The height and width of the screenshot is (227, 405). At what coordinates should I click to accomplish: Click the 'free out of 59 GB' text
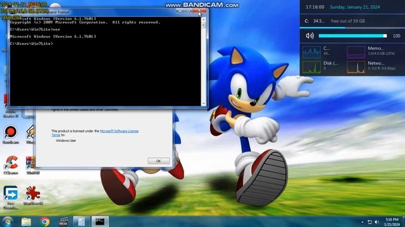[x=347, y=21]
